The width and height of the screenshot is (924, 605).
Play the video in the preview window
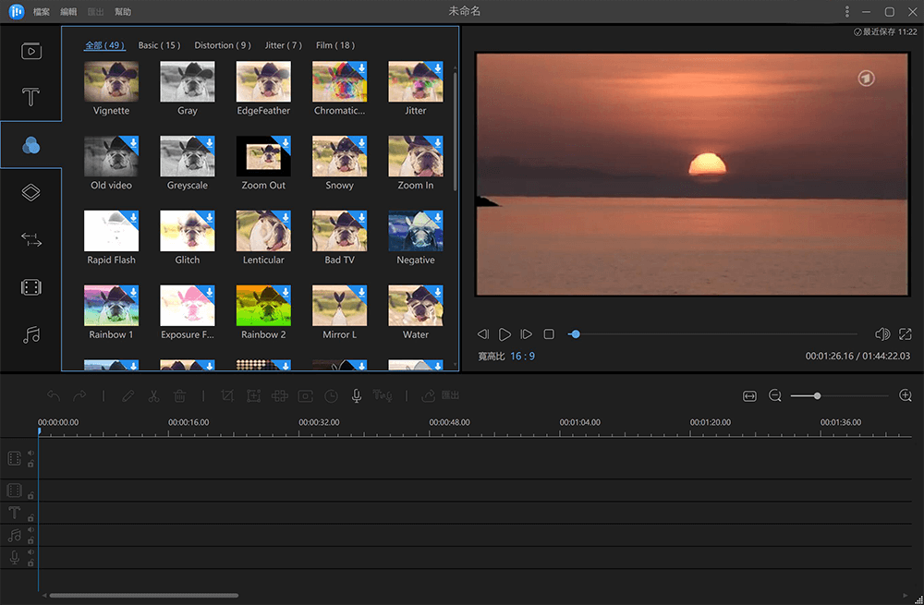tap(505, 333)
